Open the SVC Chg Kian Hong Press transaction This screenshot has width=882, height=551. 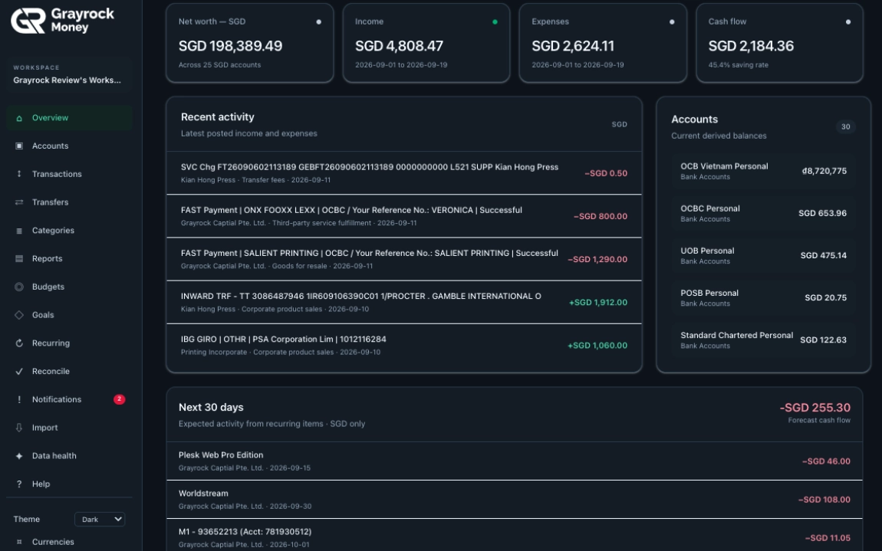(x=404, y=173)
